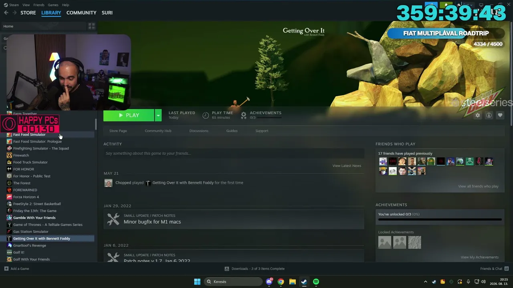Open the Guides tab

click(x=232, y=131)
